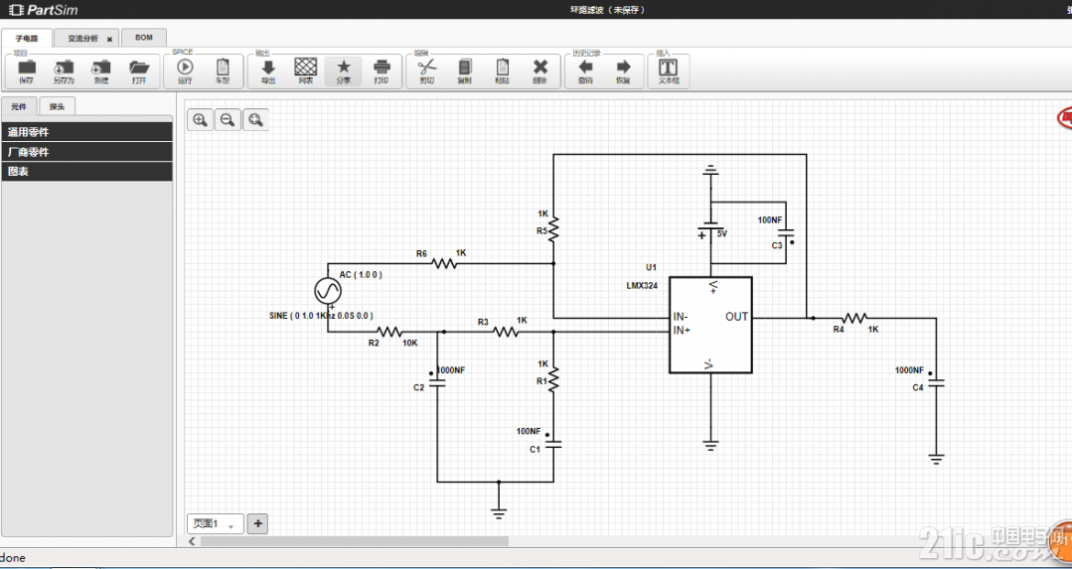The height and width of the screenshot is (569, 1072).
Task: Click the Redo (恢复) right-arrow icon
Action: [623, 67]
